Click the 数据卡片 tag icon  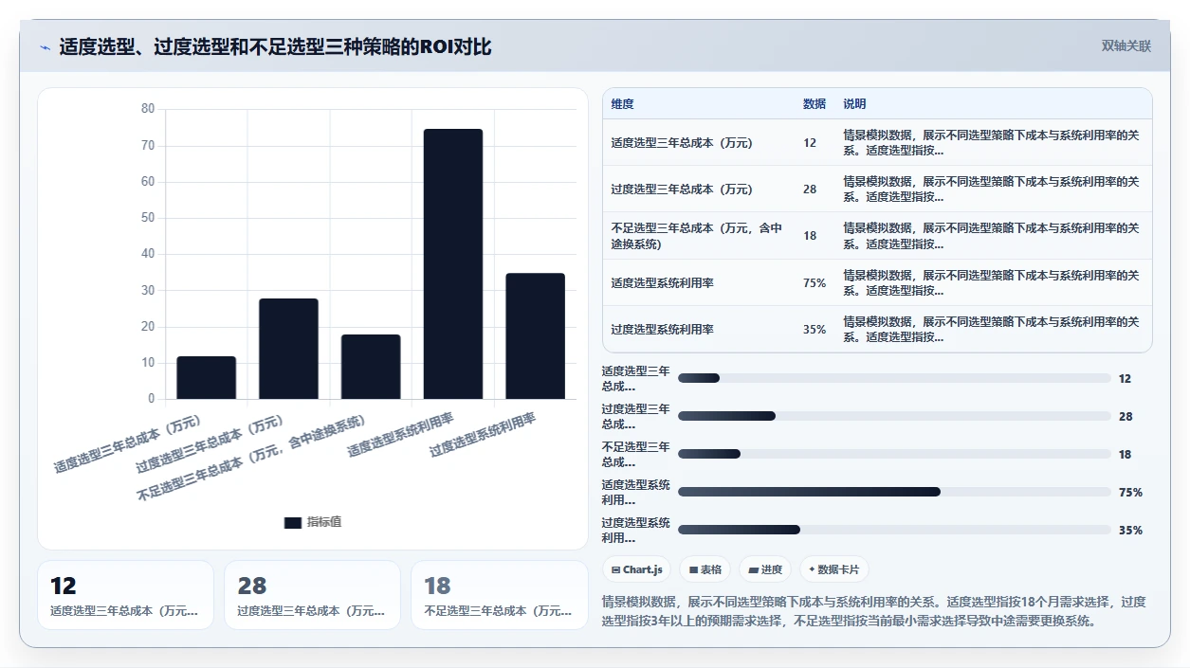point(812,569)
